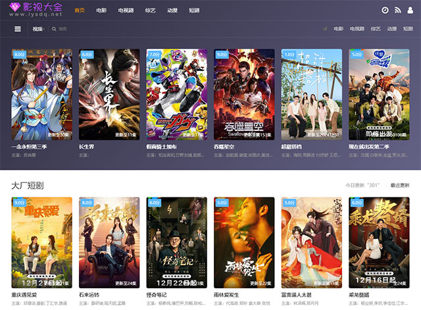
Task: Open viewing history clock icon
Action: tap(385, 11)
